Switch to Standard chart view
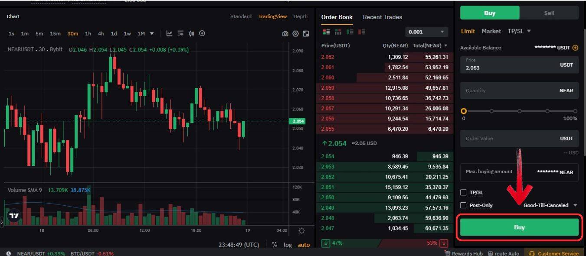Viewport: 586px width, 256px height. click(x=241, y=16)
